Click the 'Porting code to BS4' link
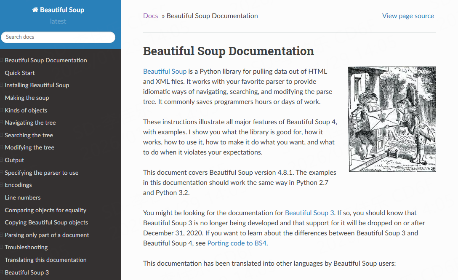This screenshot has width=458, height=280. click(x=237, y=243)
